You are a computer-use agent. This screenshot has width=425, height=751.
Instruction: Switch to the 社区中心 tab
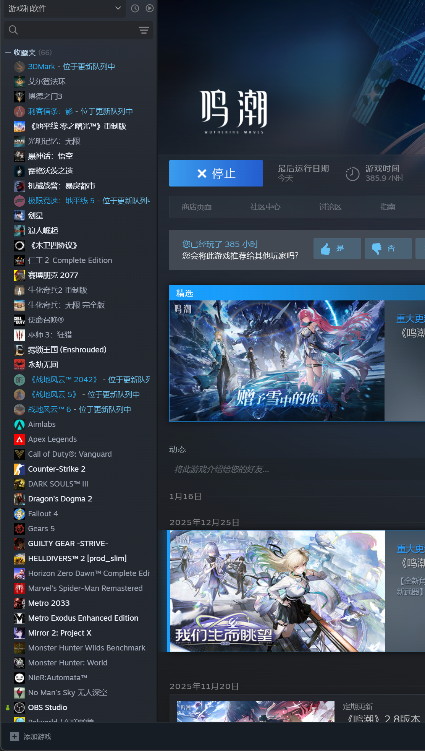point(265,207)
